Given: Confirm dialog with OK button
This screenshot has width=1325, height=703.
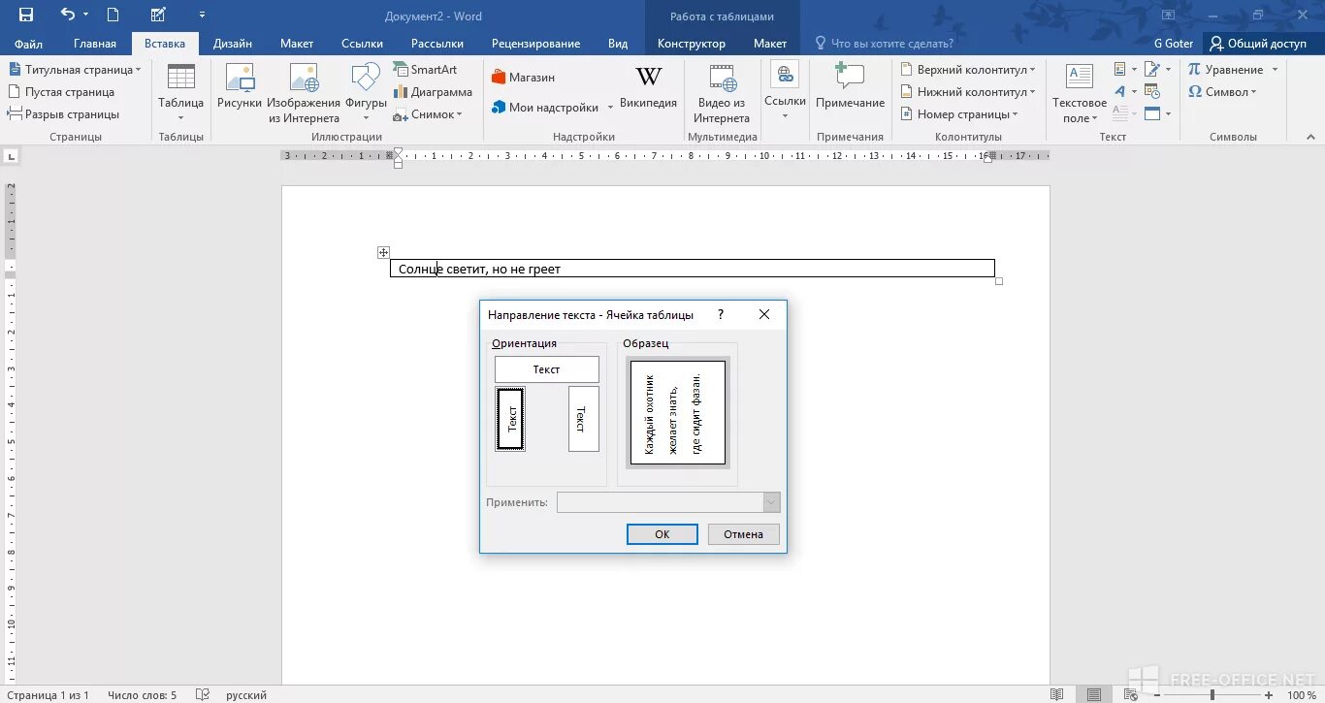Looking at the screenshot, I should (662, 534).
